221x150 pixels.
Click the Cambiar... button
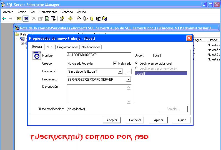173,109
